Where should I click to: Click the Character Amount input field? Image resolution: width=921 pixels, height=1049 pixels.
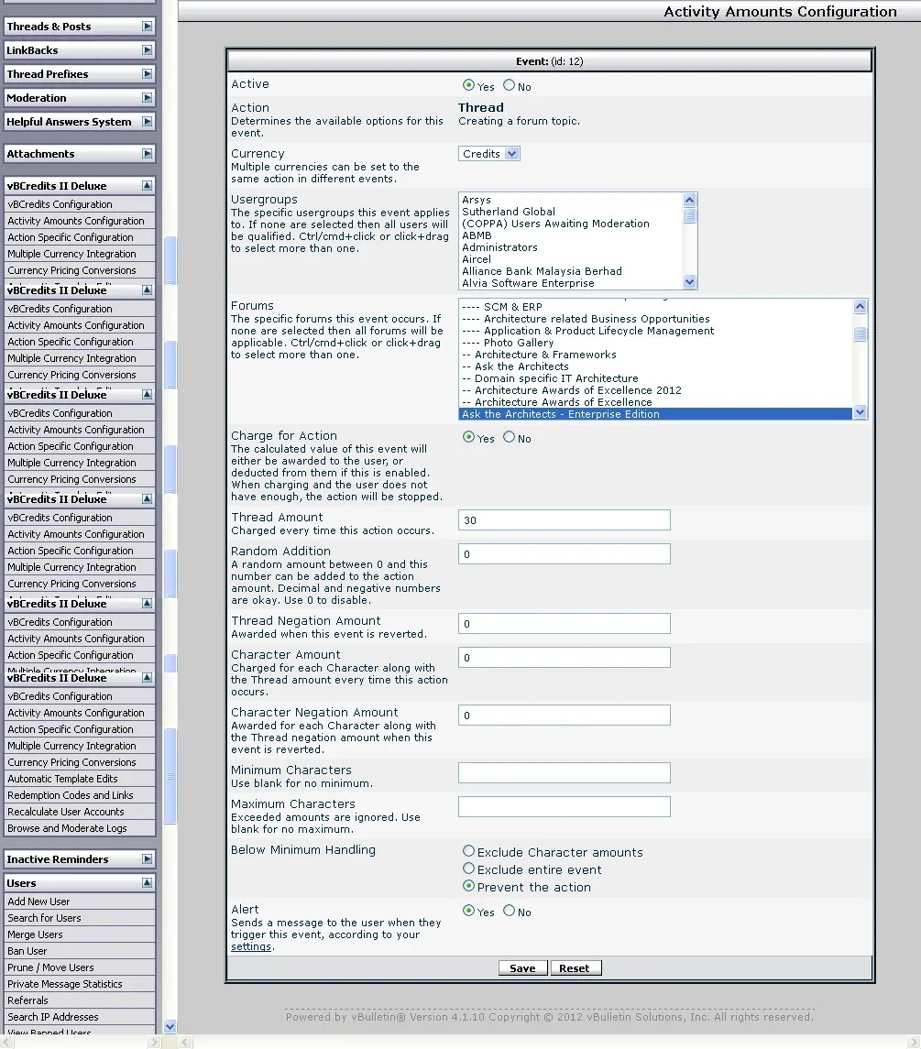(x=565, y=658)
